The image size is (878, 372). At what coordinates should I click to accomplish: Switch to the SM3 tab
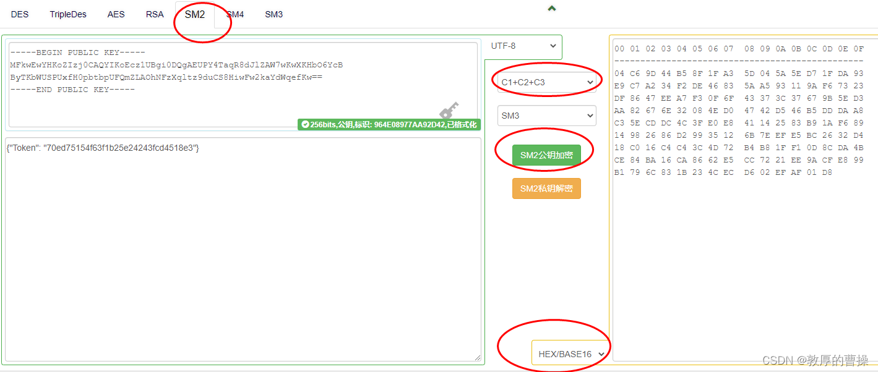[x=273, y=14]
